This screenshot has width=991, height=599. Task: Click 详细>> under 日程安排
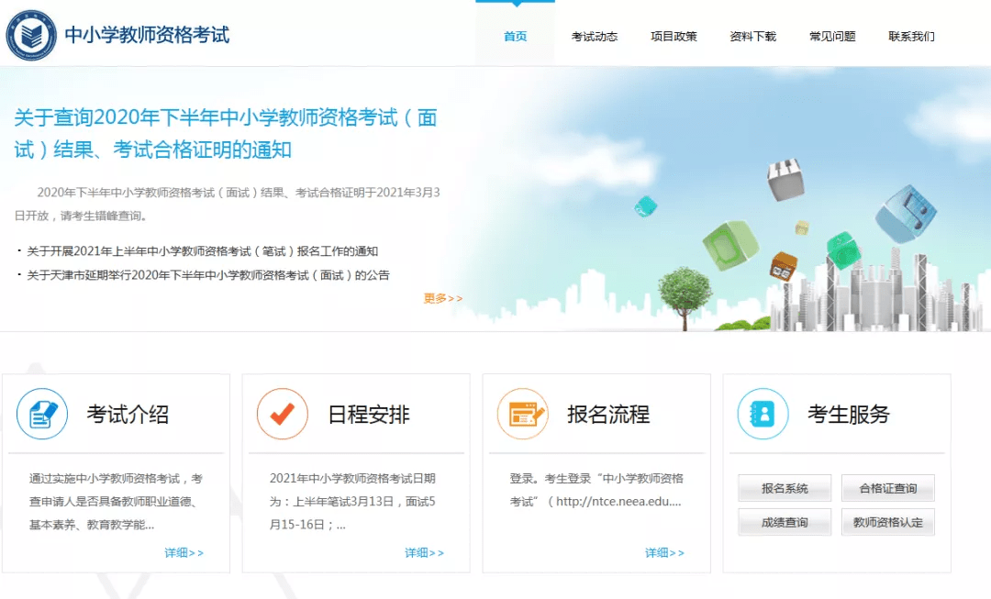(x=424, y=553)
